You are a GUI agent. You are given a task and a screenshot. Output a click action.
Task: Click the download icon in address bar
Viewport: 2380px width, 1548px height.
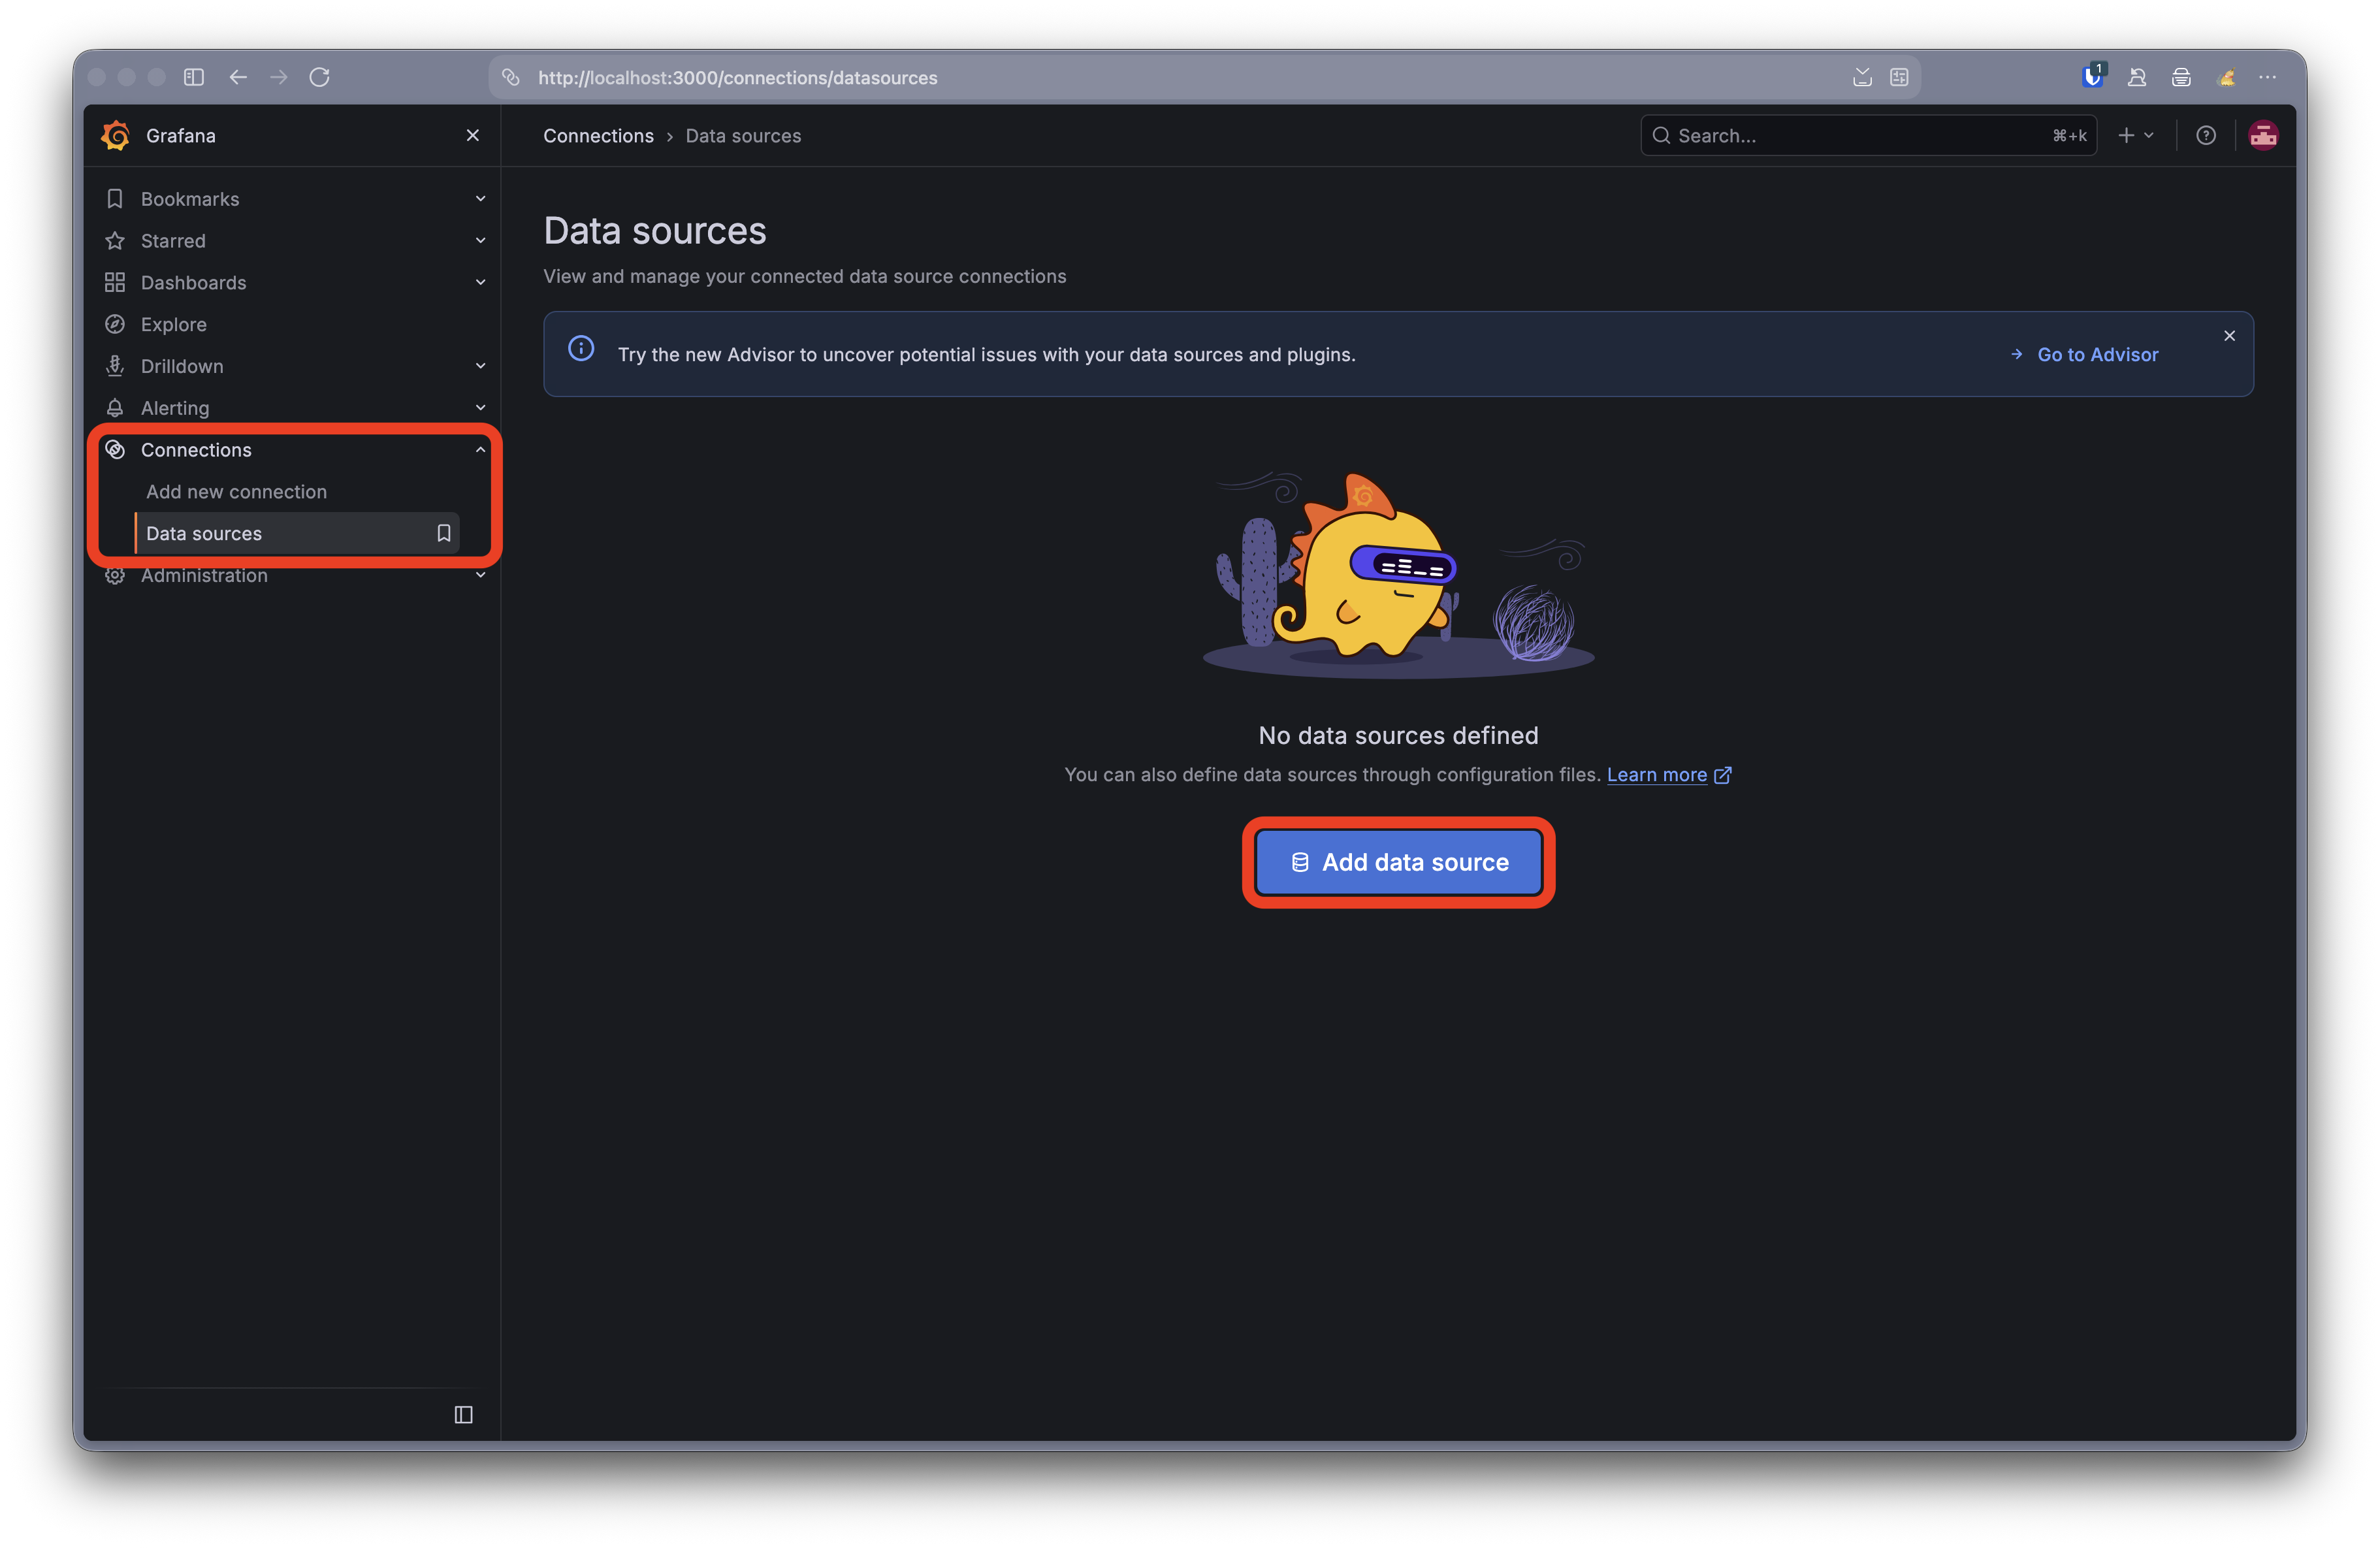click(1862, 77)
